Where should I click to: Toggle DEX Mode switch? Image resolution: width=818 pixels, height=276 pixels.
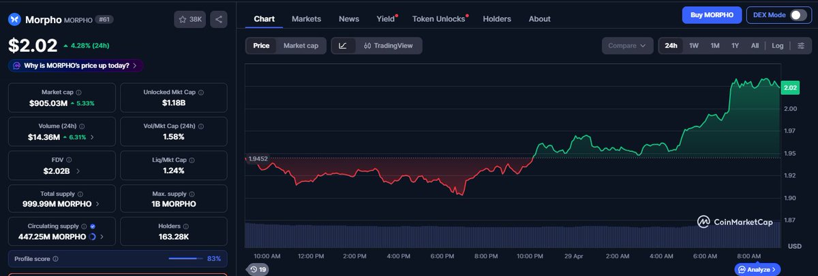798,15
